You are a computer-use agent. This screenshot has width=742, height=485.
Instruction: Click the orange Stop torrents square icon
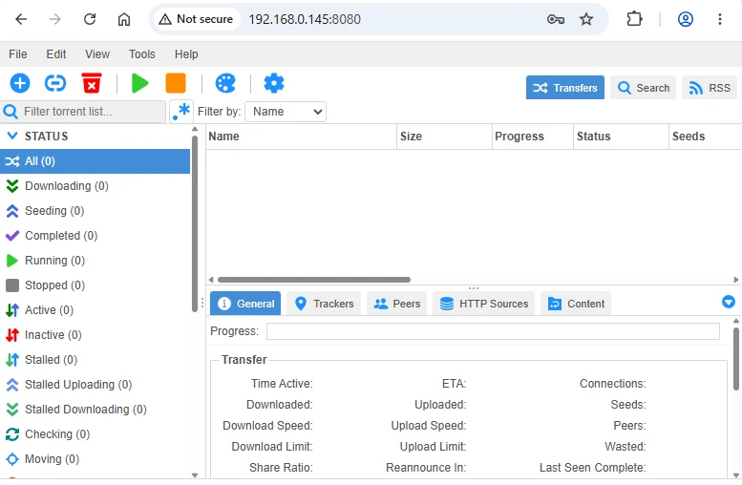coord(176,83)
